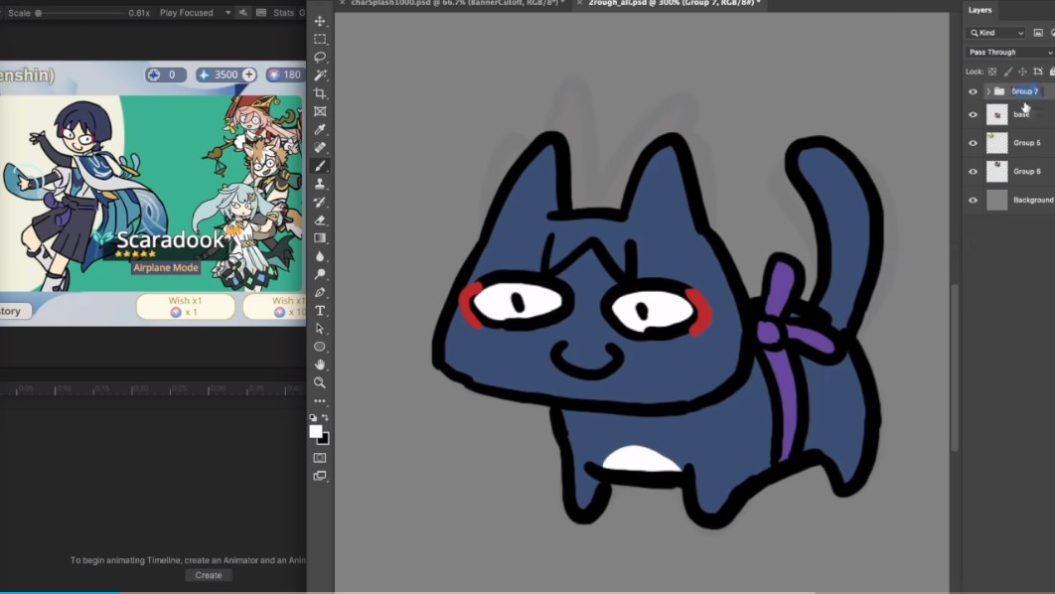Hide the Group 6 layer
The height and width of the screenshot is (594, 1055).
click(x=973, y=172)
